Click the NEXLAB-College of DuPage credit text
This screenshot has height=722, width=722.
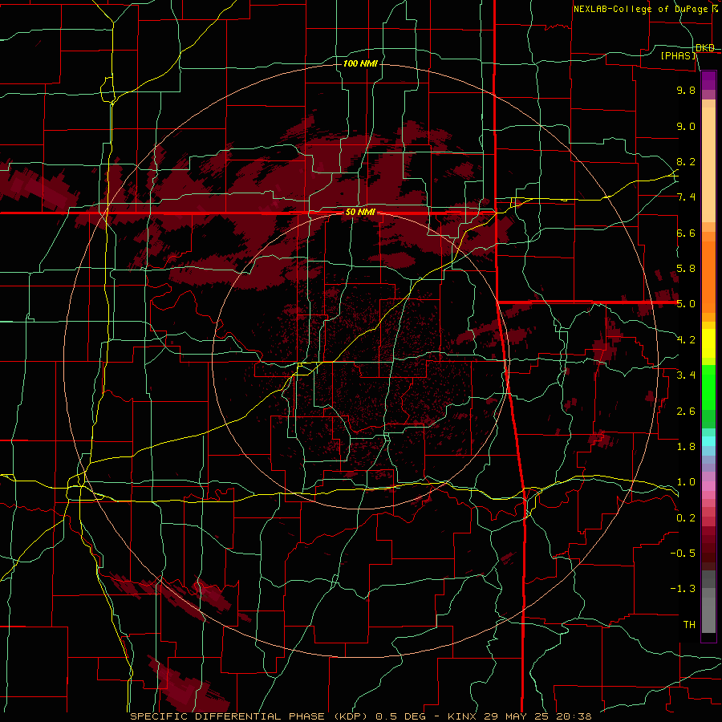[640, 9]
